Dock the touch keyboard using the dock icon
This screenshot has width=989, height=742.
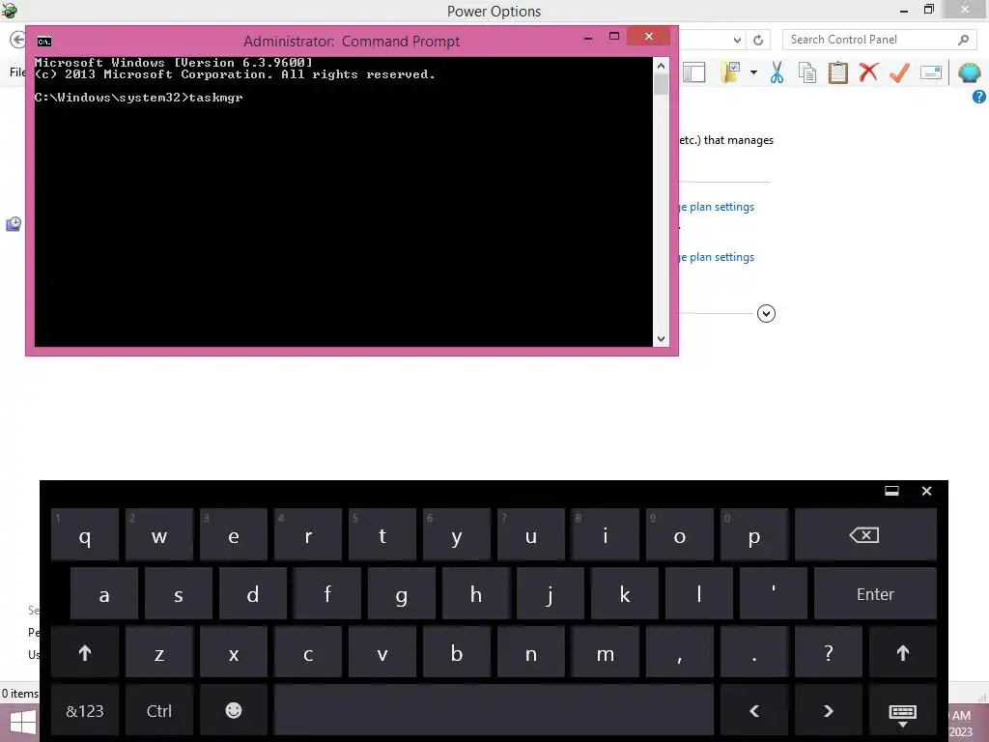[x=891, y=491]
